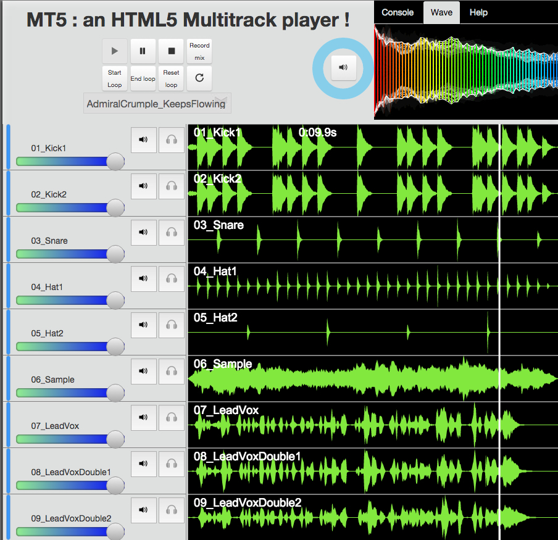Solo the 07_LeadVox track headphones icon
The image size is (558, 540).
pos(171,417)
